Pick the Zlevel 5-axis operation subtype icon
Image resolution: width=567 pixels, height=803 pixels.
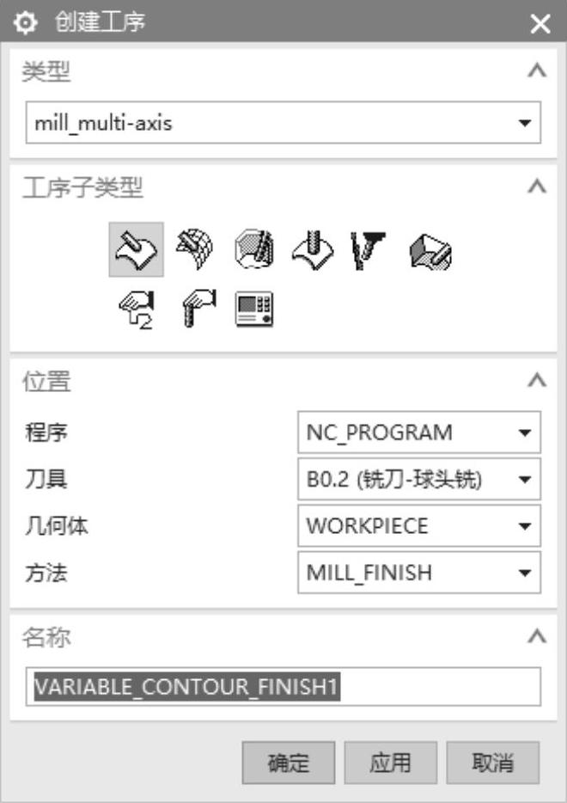(x=368, y=250)
